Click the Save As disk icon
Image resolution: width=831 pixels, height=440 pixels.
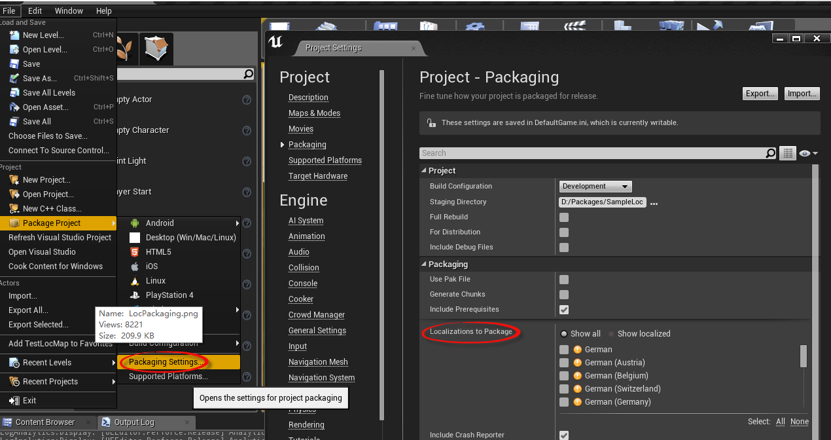click(x=14, y=78)
